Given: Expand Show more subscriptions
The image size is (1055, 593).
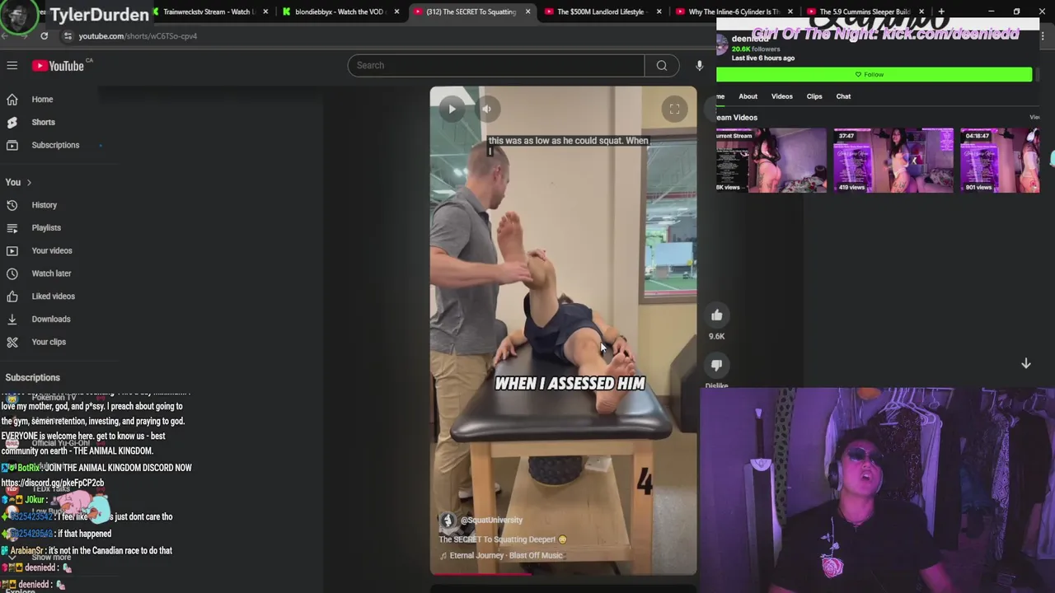Looking at the screenshot, I should point(51,558).
